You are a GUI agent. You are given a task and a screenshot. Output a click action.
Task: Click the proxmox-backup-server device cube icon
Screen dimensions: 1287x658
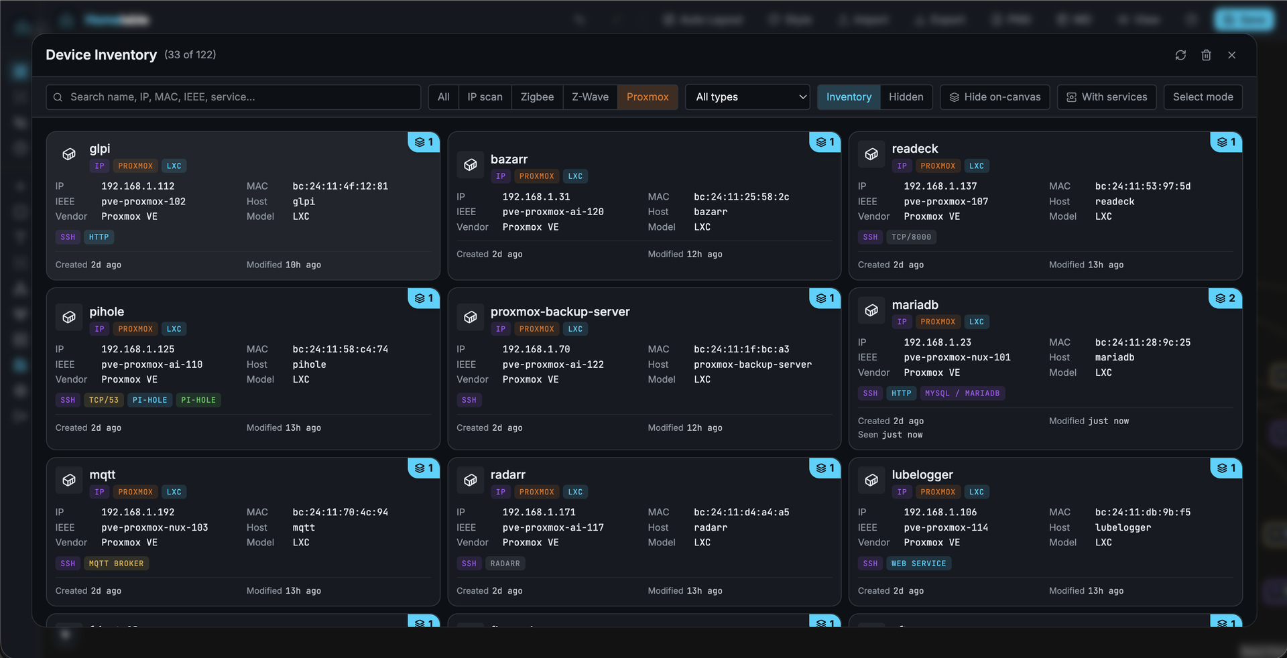click(471, 317)
